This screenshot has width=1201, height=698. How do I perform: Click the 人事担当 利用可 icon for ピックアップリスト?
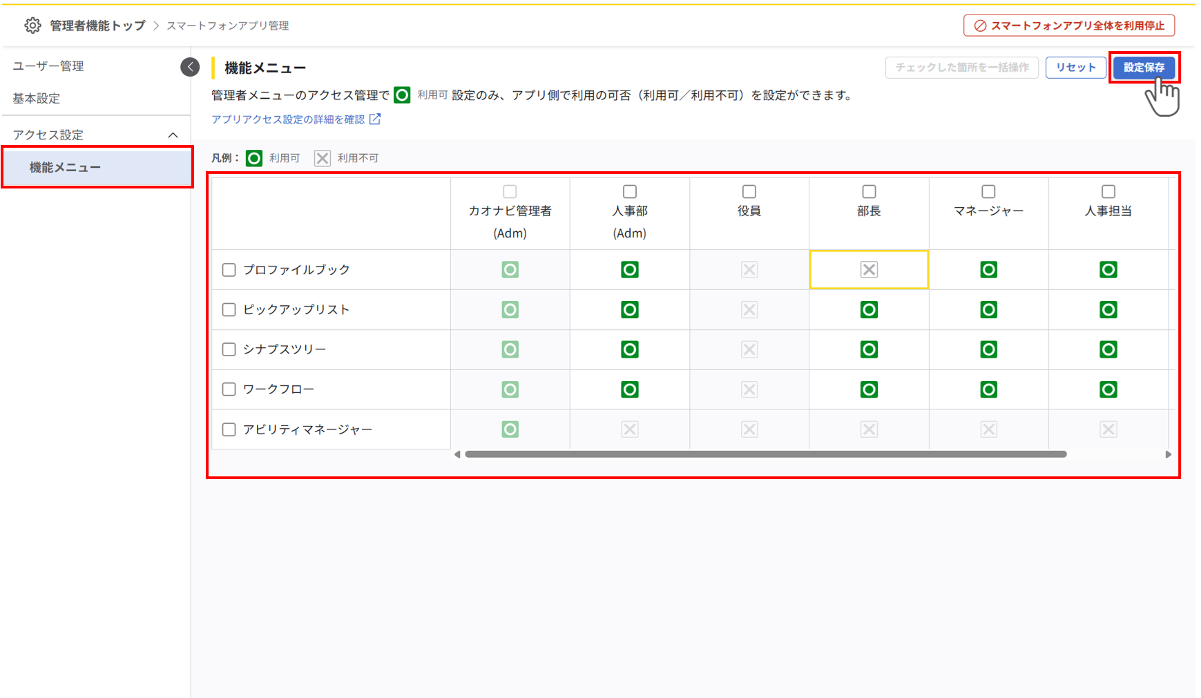coord(1108,309)
